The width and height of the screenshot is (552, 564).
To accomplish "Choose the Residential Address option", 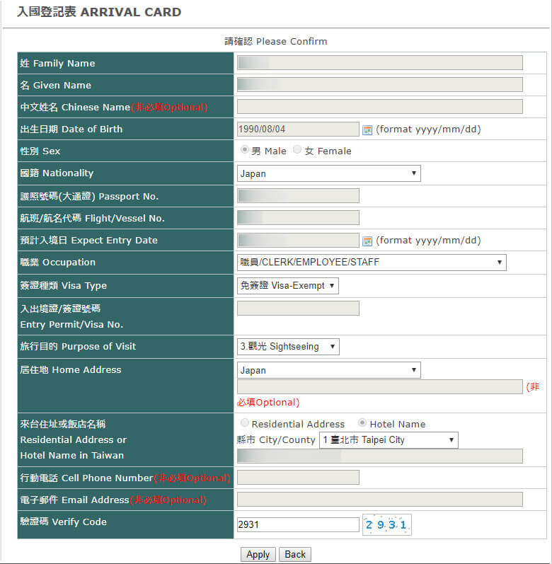I will [245, 422].
